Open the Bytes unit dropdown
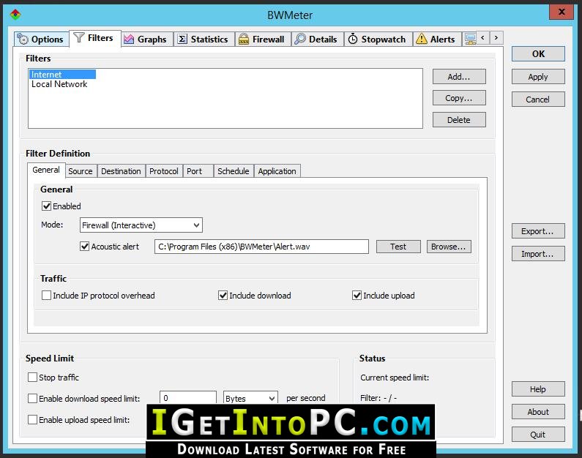 [x=250, y=398]
